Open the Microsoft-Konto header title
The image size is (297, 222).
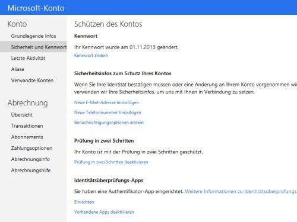point(36,8)
